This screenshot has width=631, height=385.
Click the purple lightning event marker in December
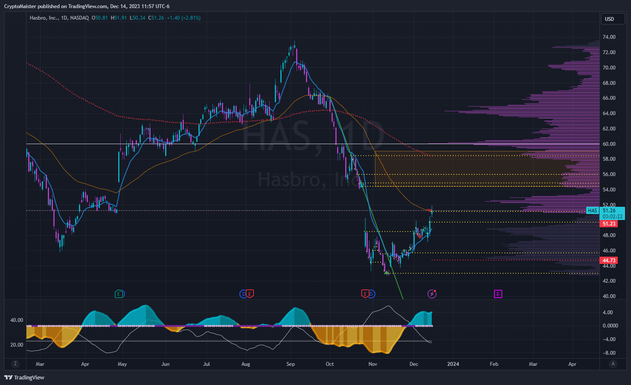click(x=432, y=294)
